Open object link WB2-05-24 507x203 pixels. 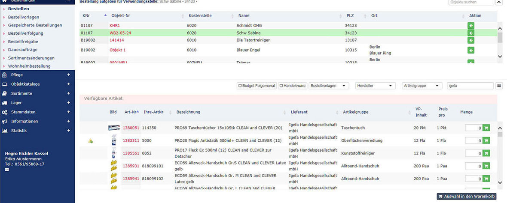(120, 33)
